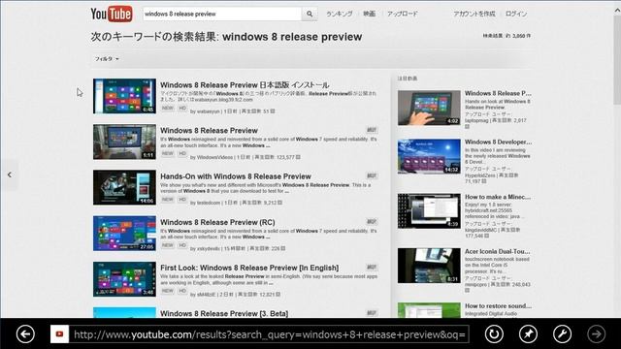The width and height of the screenshot is (621, 349).
Task: Open the thumbnail of the 日本語版 インストール video
Action: point(125,96)
